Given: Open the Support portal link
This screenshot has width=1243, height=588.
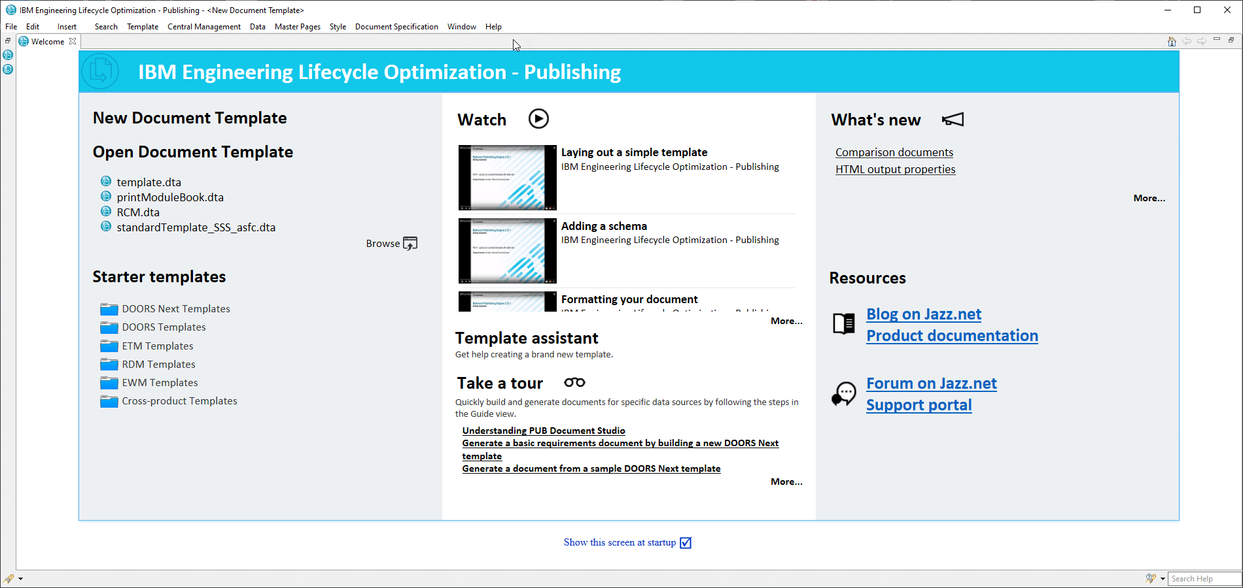Looking at the screenshot, I should pyautogui.click(x=919, y=404).
